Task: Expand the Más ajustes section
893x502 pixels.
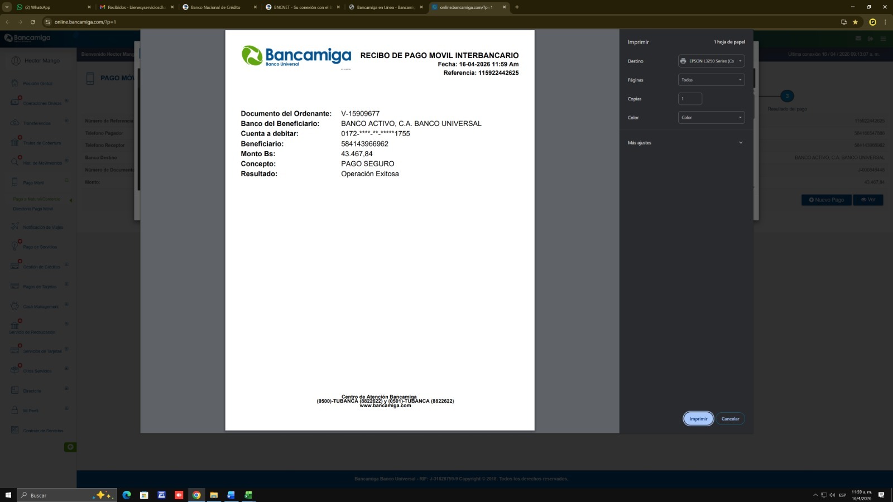Action: tap(686, 143)
